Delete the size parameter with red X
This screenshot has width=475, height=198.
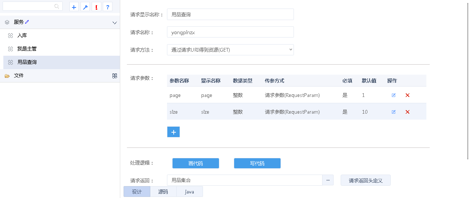[x=407, y=112]
